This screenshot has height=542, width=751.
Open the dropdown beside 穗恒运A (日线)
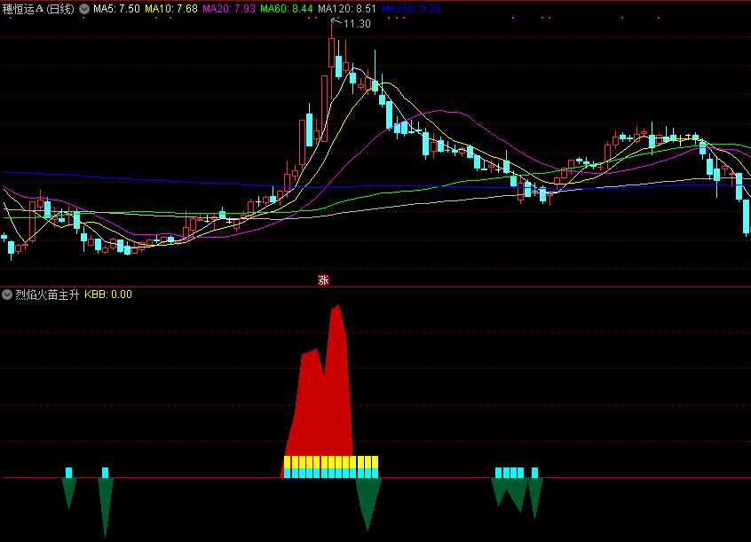coord(84,9)
